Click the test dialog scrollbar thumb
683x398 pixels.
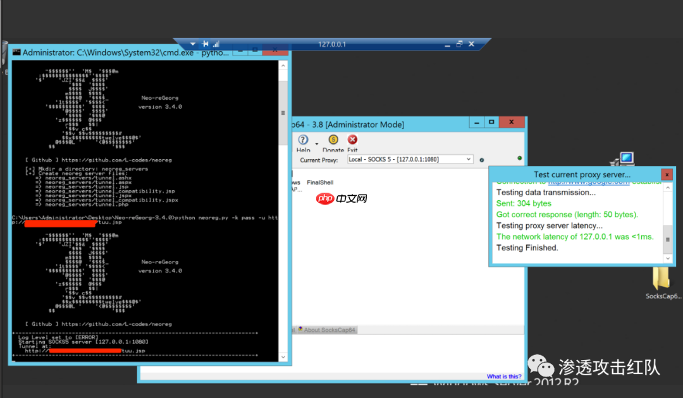point(668,239)
